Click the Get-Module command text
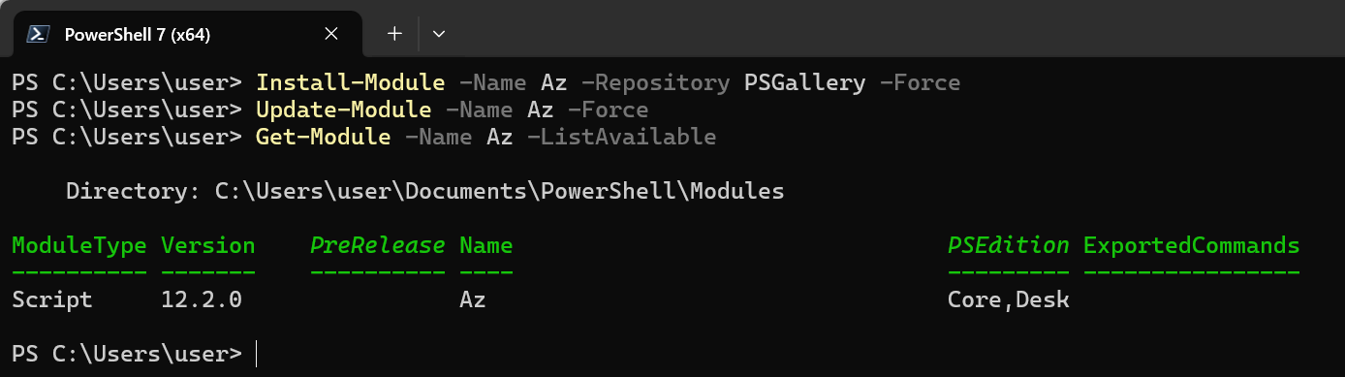Image resolution: width=1345 pixels, height=377 pixels. tap(323, 137)
